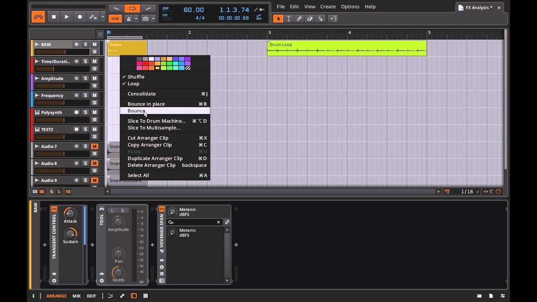Expand the Audio 8 track triangle
The width and height of the screenshot is (537, 302).
tap(37, 163)
